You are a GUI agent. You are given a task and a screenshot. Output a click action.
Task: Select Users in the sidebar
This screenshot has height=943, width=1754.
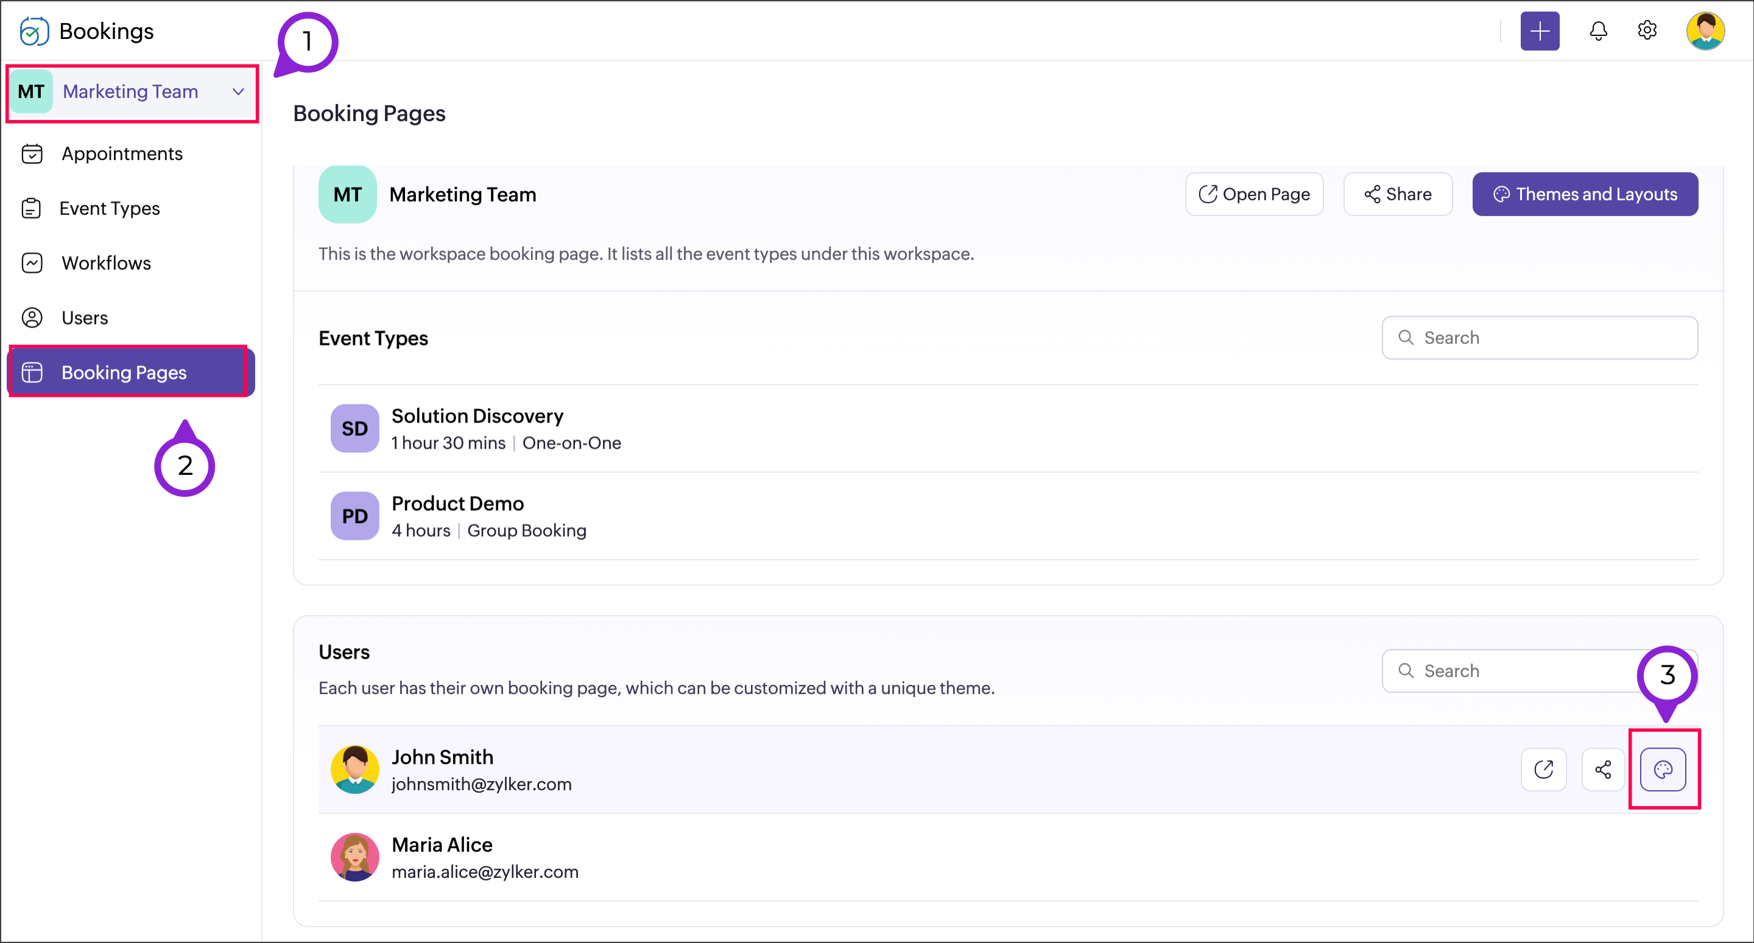pos(85,318)
